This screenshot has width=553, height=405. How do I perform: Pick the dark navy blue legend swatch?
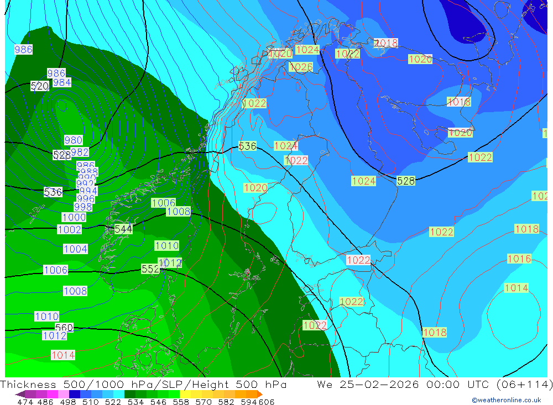(x=75, y=394)
